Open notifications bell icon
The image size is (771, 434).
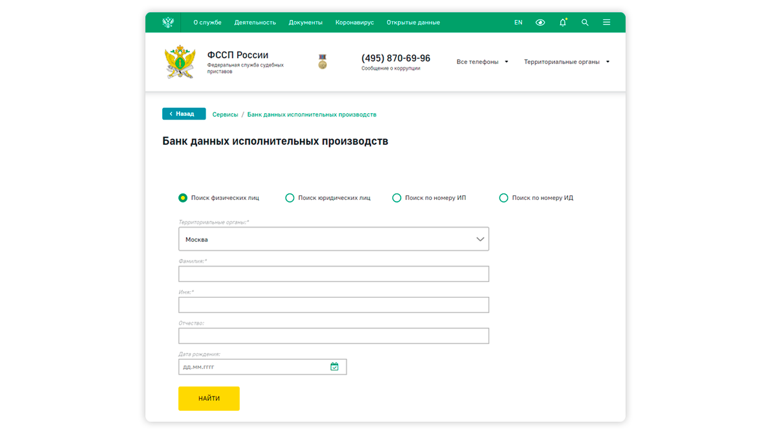pyautogui.click(x=563, y=23)
